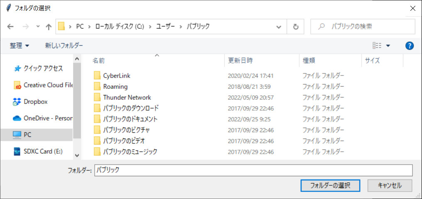Open Quick Access in navigation pane
Image resolution: width=422 pixels, height=199 pixels.
pos(43,68)
